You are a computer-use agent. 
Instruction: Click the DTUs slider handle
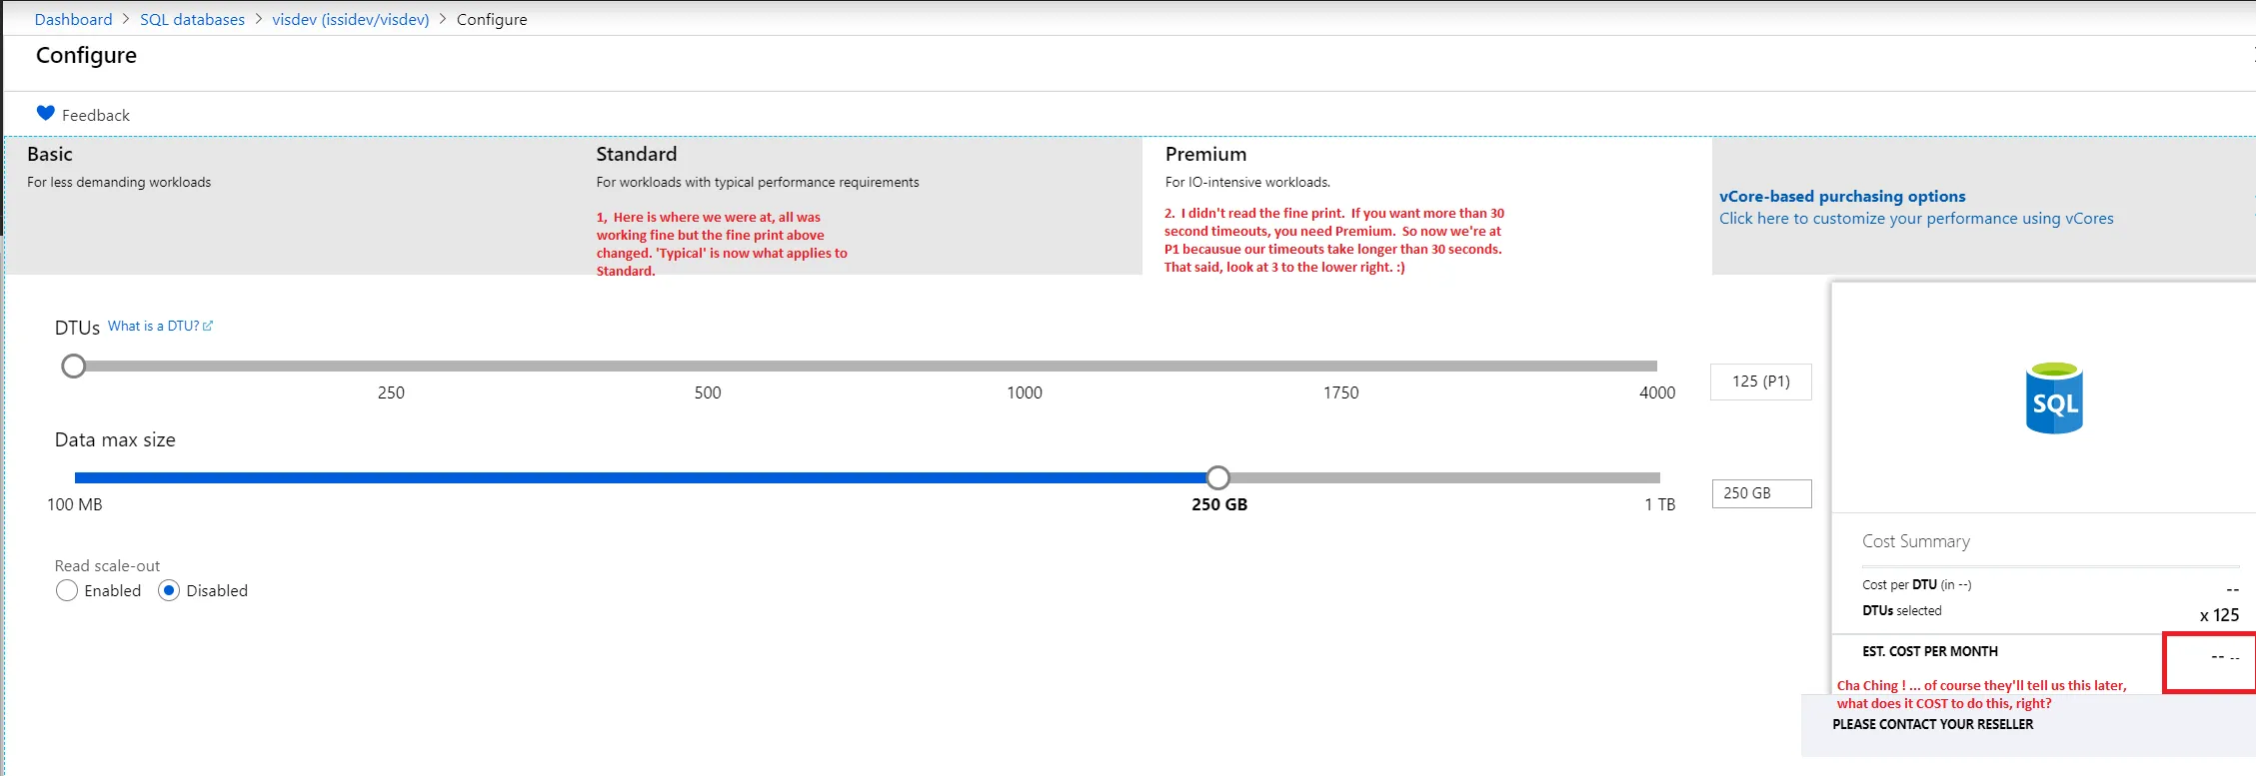73,367
